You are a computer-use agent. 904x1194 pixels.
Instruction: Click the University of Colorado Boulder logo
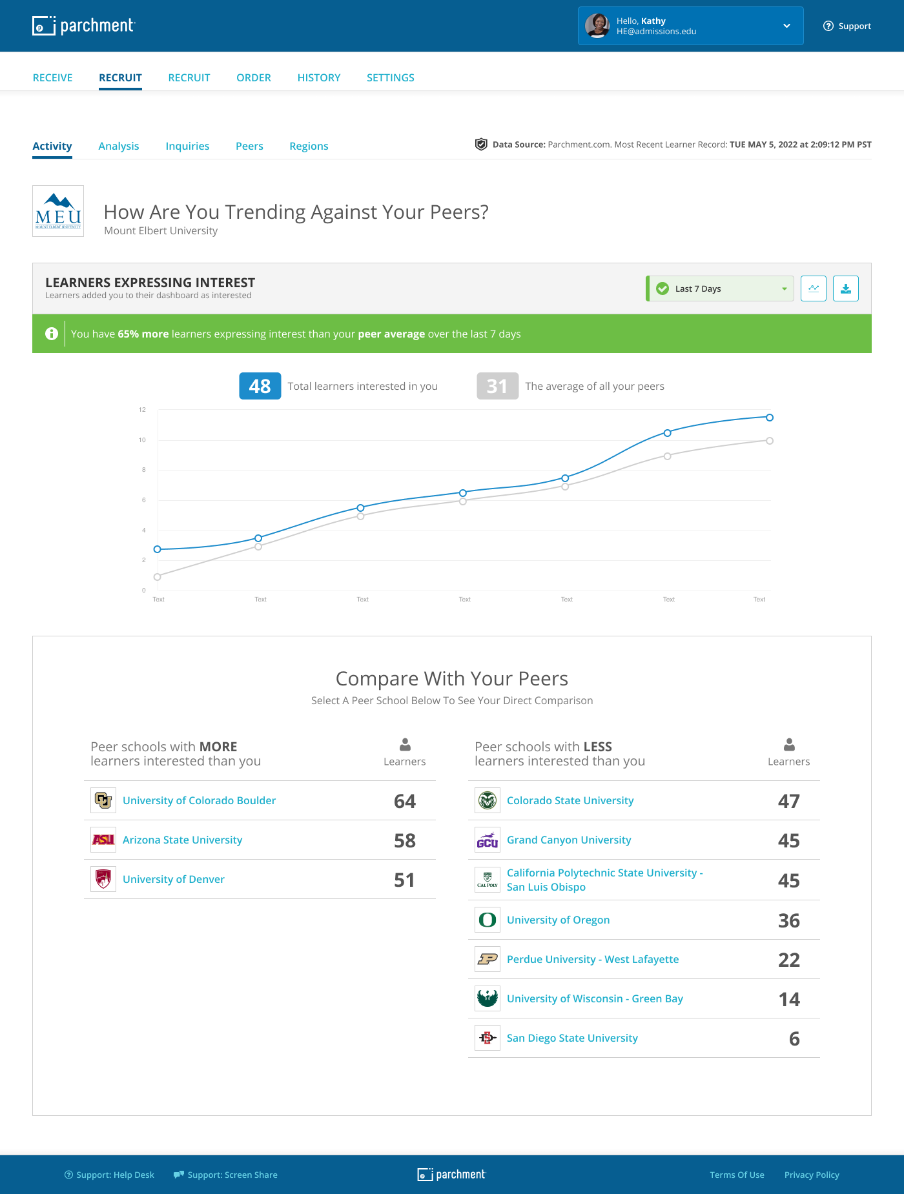coord(103,800)
